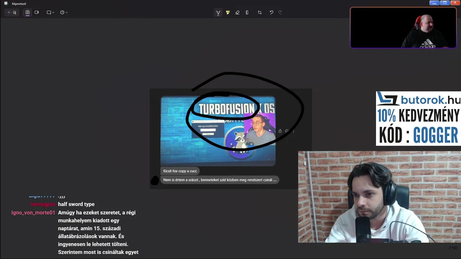Minimize the Képmetsző window
This screenshot has width=461, height=259.
point(434,3)
